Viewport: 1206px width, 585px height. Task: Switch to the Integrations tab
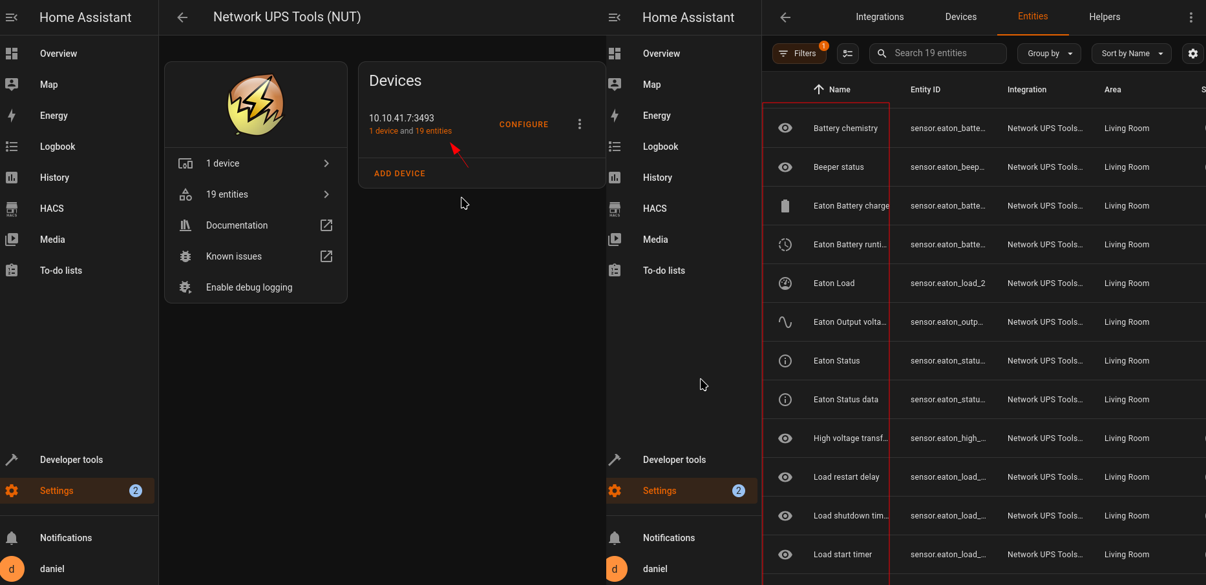coord(880,17)
